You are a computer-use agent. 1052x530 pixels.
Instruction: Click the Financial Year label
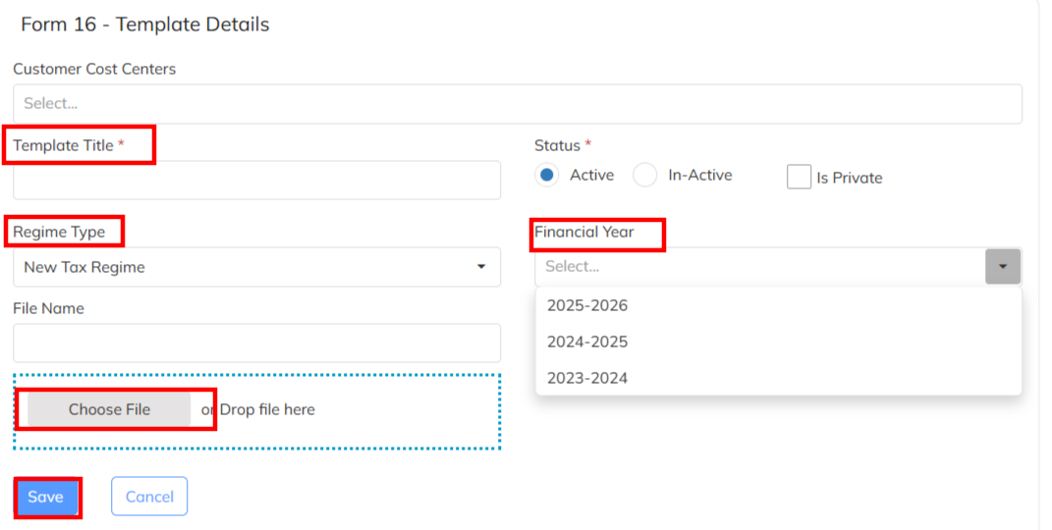pyautogui.click(x=584, y=233)
